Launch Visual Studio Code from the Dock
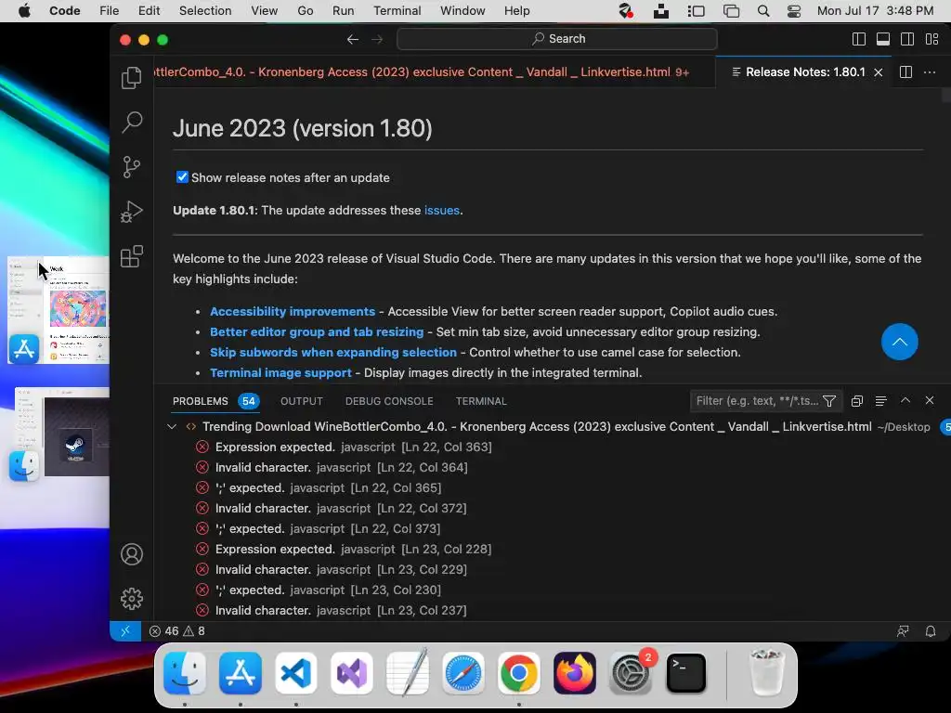The image size is (951, 713). coord(296,673)
